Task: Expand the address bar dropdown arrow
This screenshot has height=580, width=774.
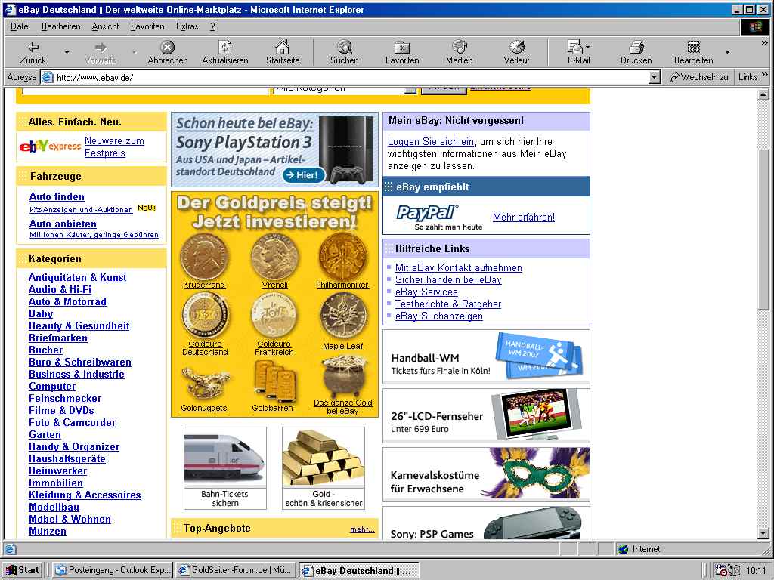Action: (x=655, y=77)
